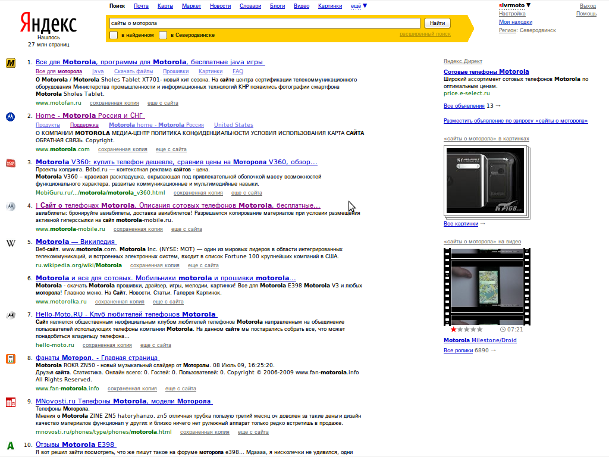This screenshot has width=609, height=457.
Task: Click the MNovosti favicon beside result 9
Action: (x=11, y=402)
